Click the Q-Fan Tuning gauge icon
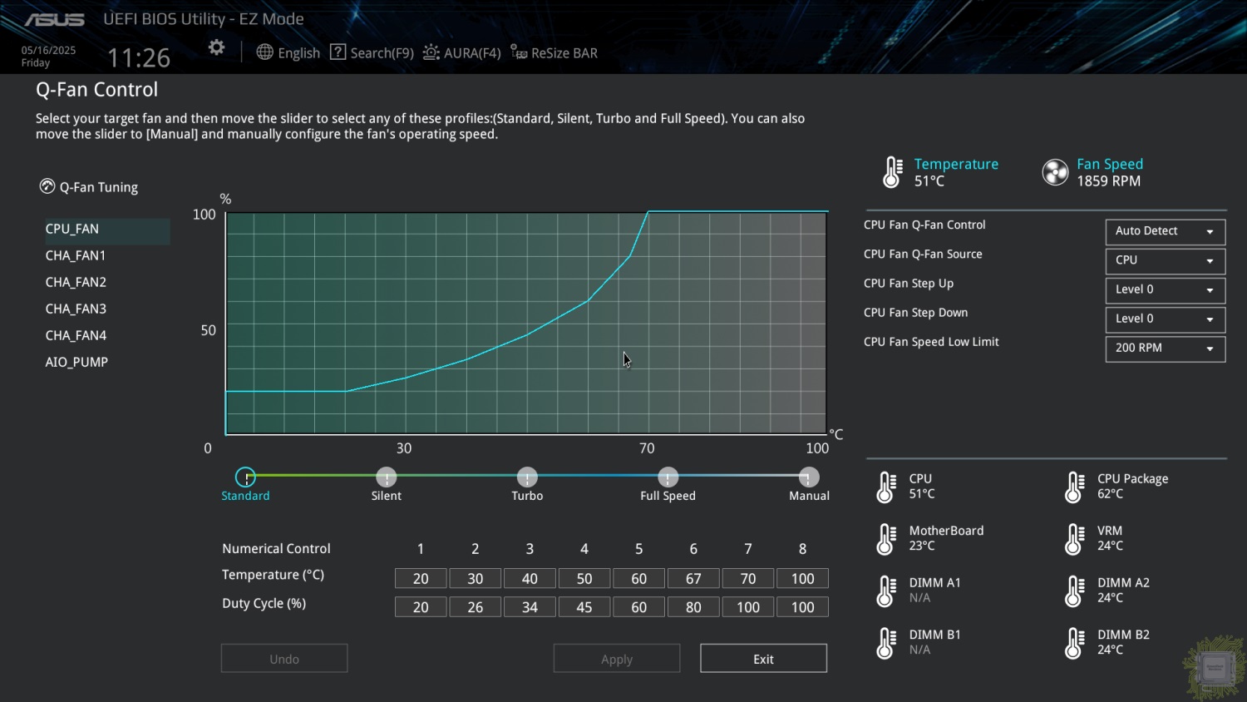The height and width of the screenshot is (702, 1247). [x=47, y=186]
